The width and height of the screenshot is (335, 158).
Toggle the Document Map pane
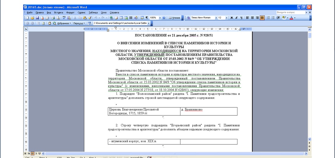click(142, 18)
